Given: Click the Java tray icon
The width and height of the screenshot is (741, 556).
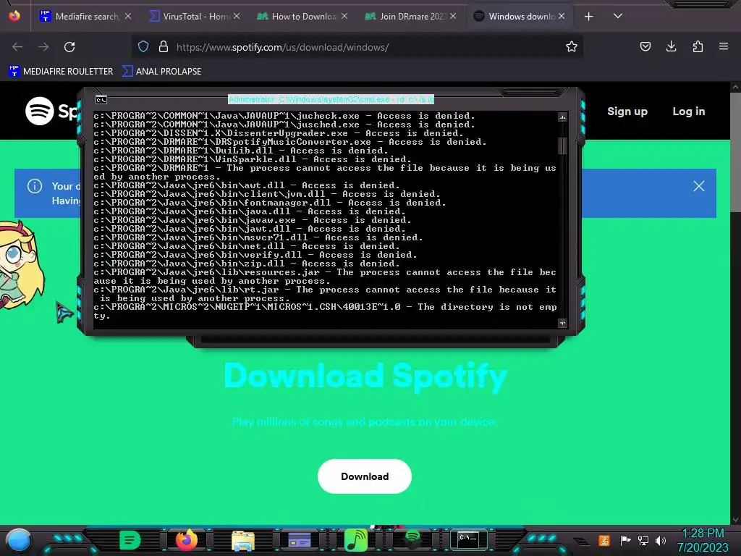Looking at the screenshot, I should coord(604,540).
